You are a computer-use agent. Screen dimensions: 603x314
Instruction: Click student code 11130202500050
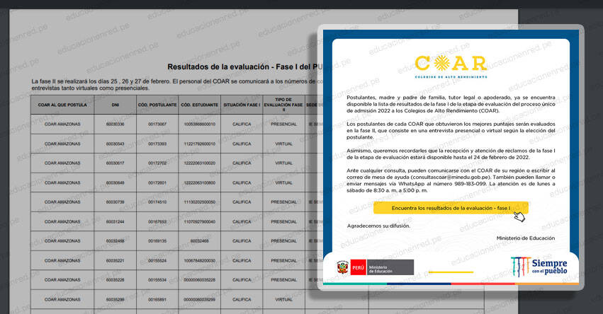pyautogui.click(x=200, y=202)
